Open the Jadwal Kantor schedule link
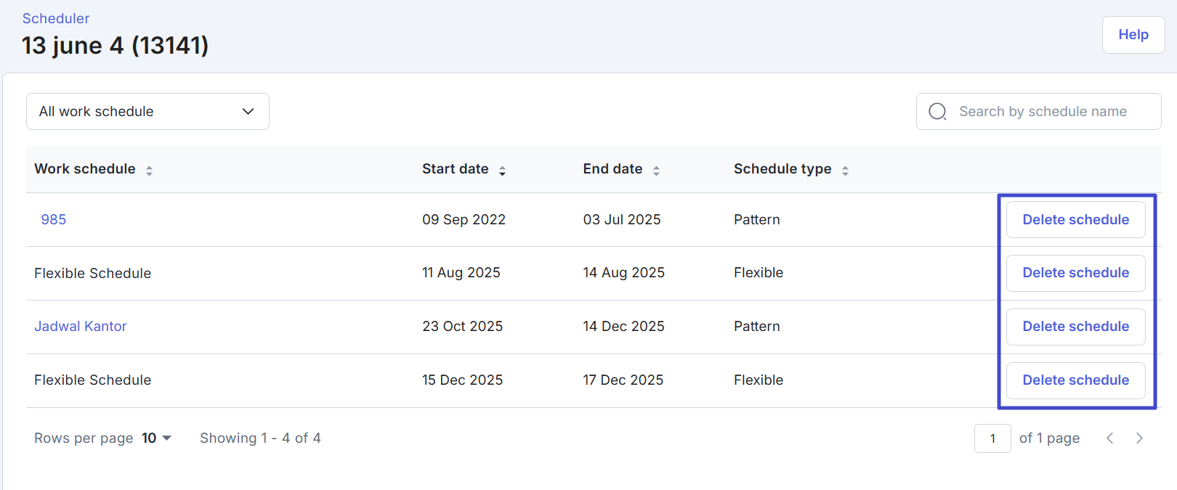The width and height of the screenshot is (1177, 490). [81, 327]
